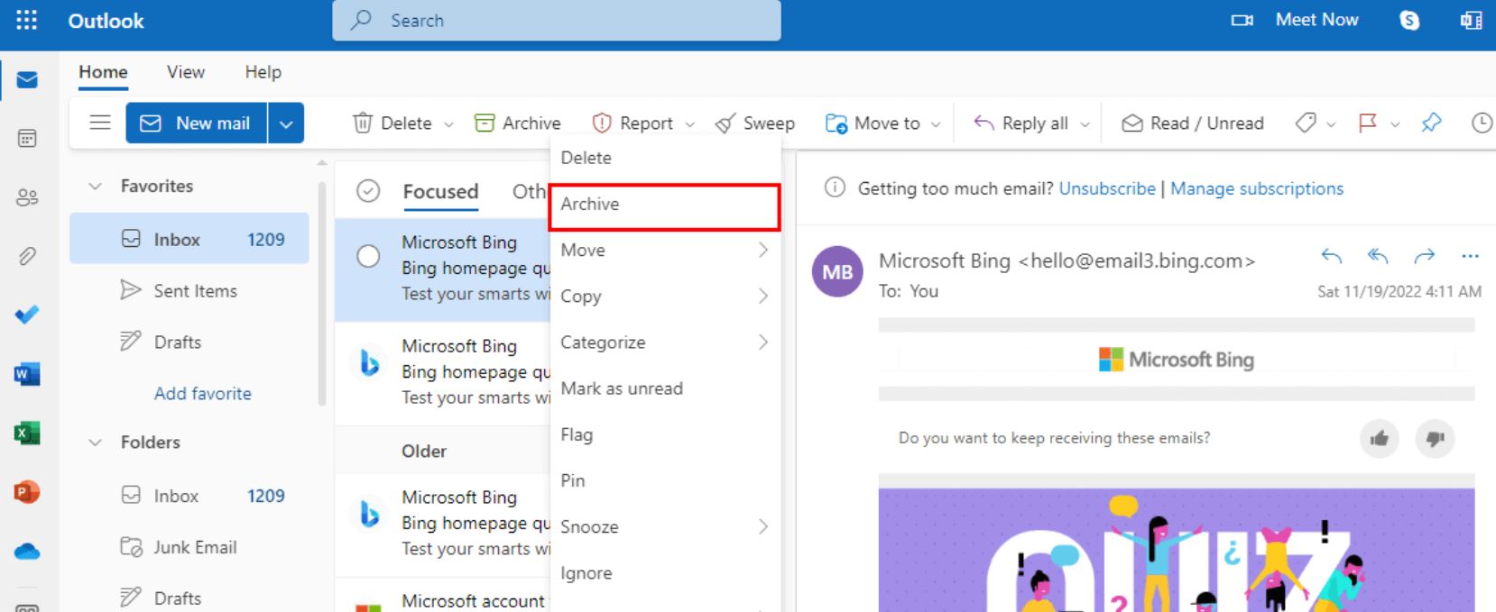Image resolution: width=1496 pixels, height=612 pixels.
Task: Open the app launcher grid icon
Action: (27, 20)
